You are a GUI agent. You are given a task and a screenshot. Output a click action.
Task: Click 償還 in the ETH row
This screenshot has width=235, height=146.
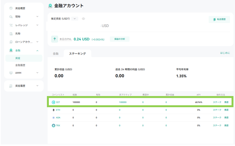(226, 110)
